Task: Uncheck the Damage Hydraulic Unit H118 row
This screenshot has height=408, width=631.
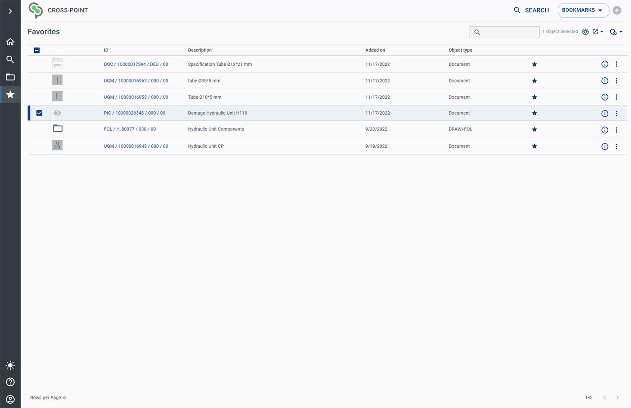Action: tap(39, 113)
